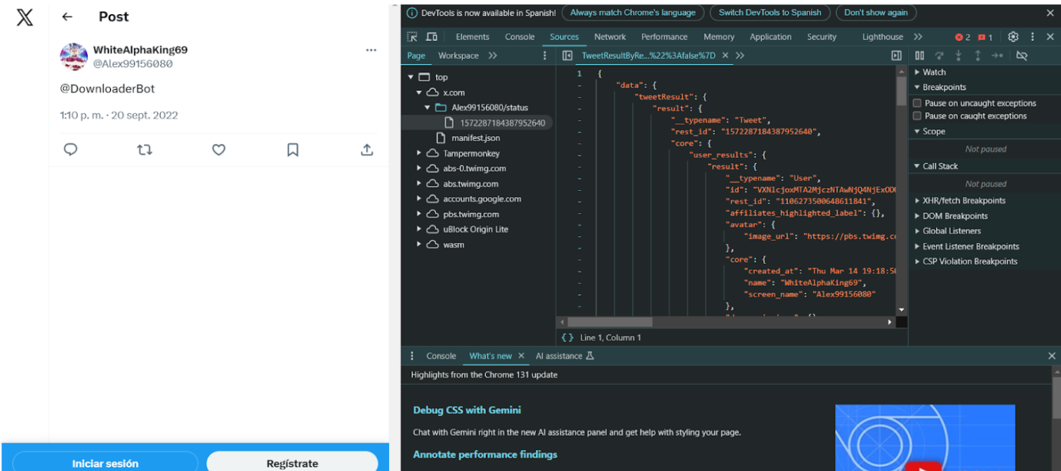Click Switch DevTools to Spanish button

(770, 13)
